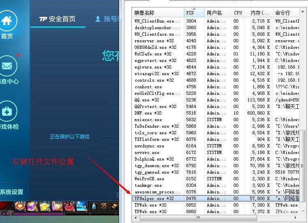The image size is (308, 223).
Task: Click the vertical scrollbar up arrow
Action: (303, 11)
